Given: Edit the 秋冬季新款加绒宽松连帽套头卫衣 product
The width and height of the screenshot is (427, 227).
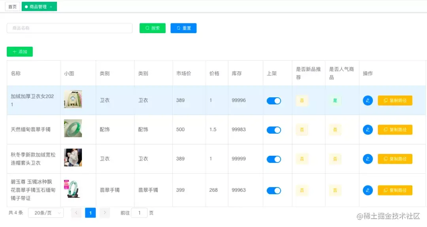Looking at the screenshot, I should (x=368, y=159).
